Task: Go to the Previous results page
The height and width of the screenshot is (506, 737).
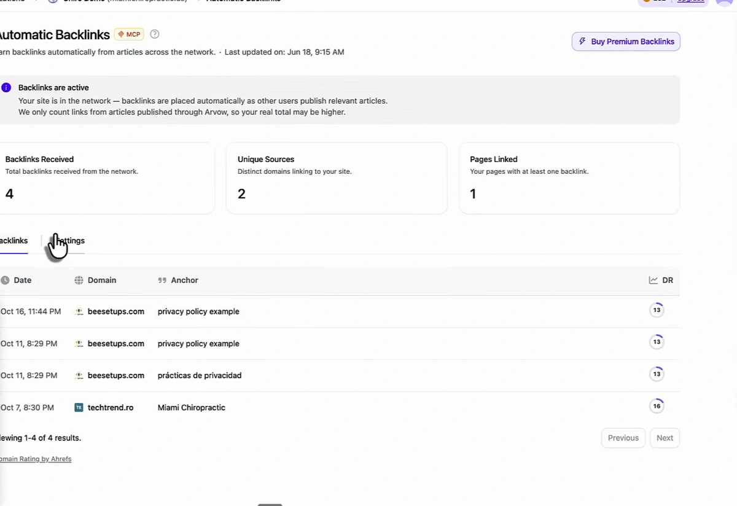Action: tap(623, 438)
